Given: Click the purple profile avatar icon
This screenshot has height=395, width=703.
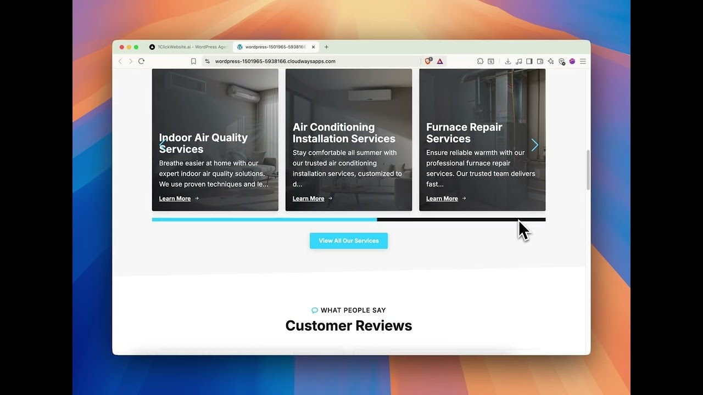Looking at the screenshot, I should [x=572, y=62].
